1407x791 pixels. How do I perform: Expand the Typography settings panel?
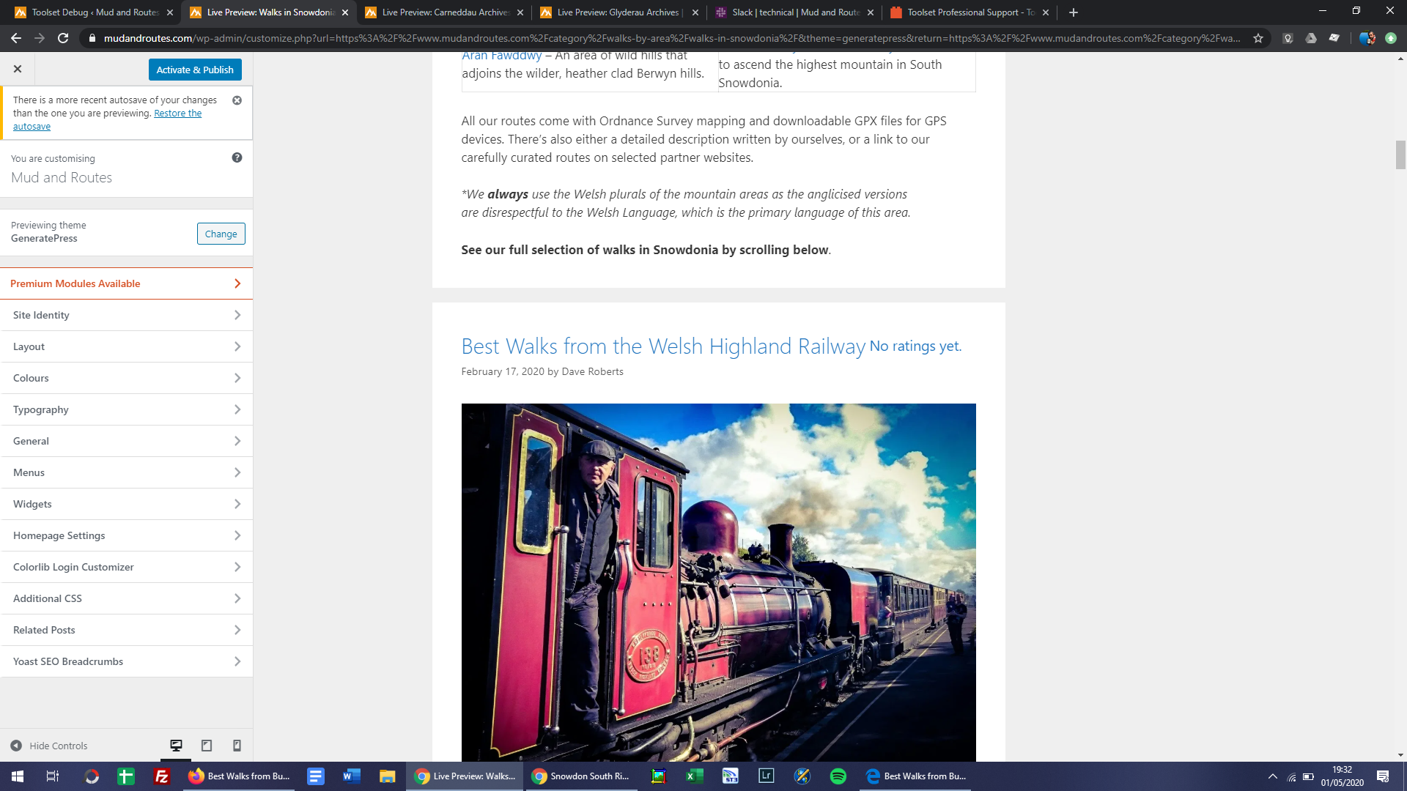127,409
